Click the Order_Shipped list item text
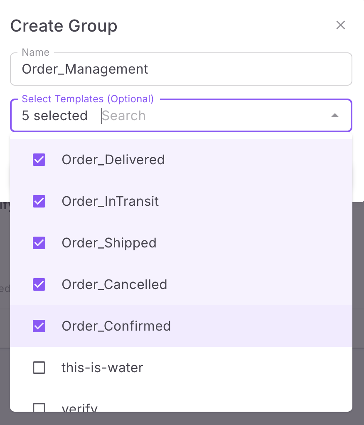The image size is (364, 425). click(x=109, y=243)
